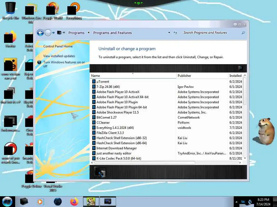Open the Start menu orb
The image size is (277, 207).
(7, 202)
